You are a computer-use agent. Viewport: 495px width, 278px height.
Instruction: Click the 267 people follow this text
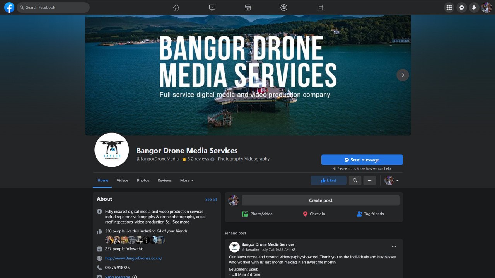[124, 249]
